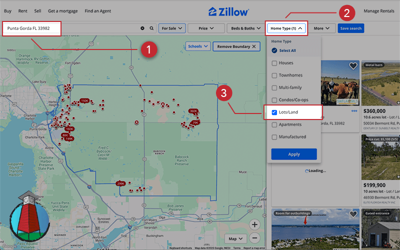Click the 360K price marker on map
The width and height of the screenshot is (400, 250).
[193, 111]
